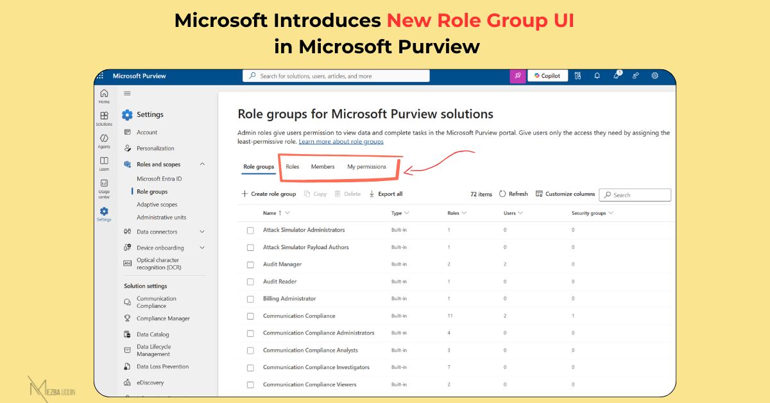
Task: Open Audit Manager role group name
Action: coord(282,264)
